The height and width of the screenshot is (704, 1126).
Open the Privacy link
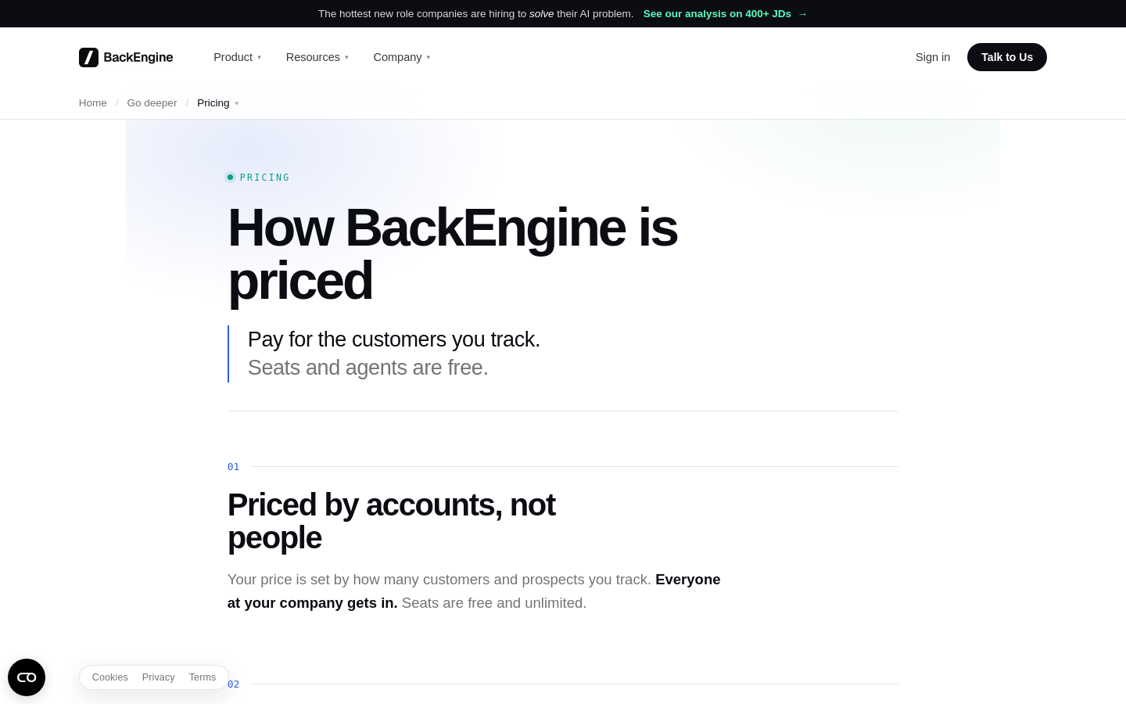click(x=159, y=677)
